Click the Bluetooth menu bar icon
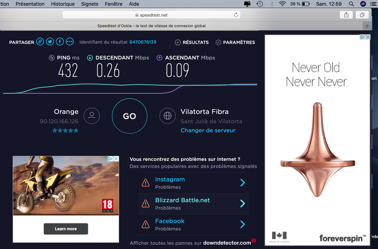Image resolution: width=378 pixels, height=249 pixels. pos(272,4)
